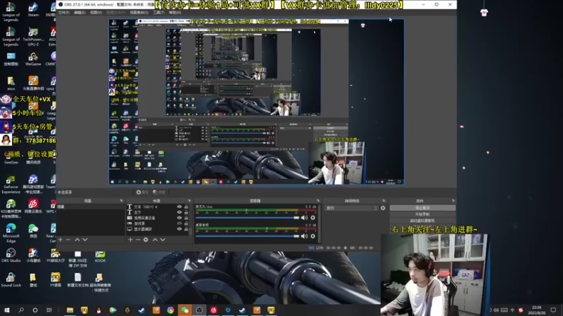Click the 启动虚拟摄像机 virtual camera button
Viewport: 563px width, 316px height.
coord(423,220)
